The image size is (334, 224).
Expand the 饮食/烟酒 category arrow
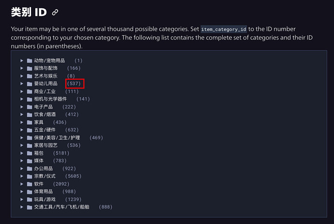[x=22, y=115]
